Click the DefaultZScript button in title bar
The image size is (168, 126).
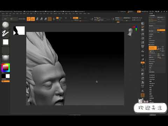point(145,12)
